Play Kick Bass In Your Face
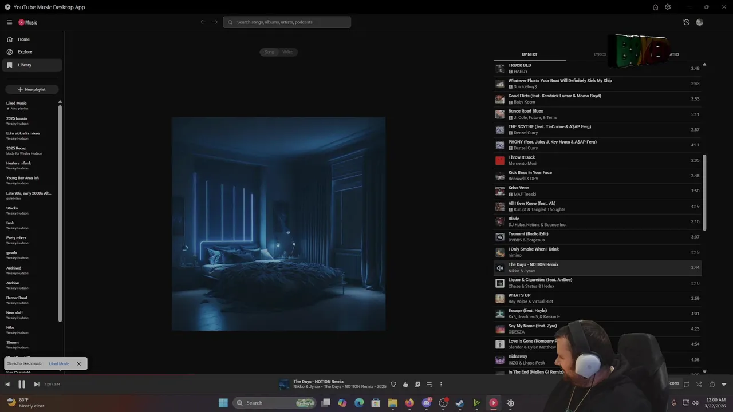 597,176
